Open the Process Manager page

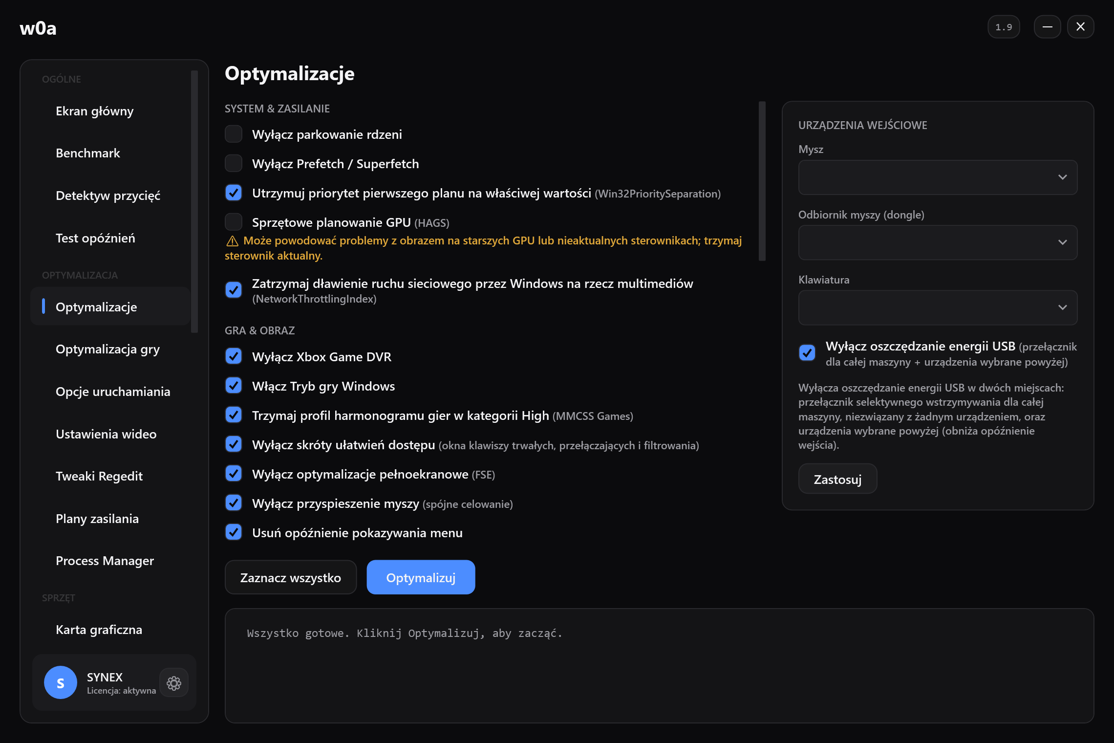tap(110, 561)
